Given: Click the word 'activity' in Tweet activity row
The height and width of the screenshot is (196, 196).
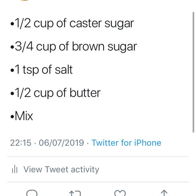Looking at the screenshot, I should [x=85, y=169].
